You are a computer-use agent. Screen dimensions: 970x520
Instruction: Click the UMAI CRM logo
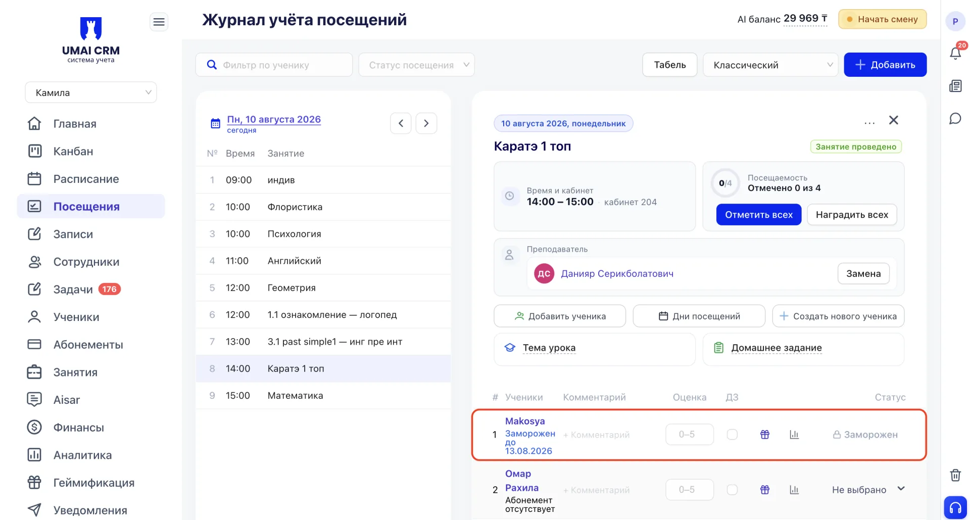click(x=91, y=40)
